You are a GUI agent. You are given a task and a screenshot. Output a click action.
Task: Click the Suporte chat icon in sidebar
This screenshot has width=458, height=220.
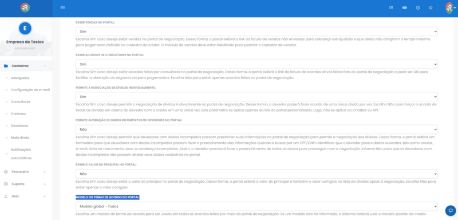(6, 184)
